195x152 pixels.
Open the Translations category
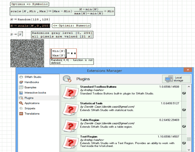(32, 114)
